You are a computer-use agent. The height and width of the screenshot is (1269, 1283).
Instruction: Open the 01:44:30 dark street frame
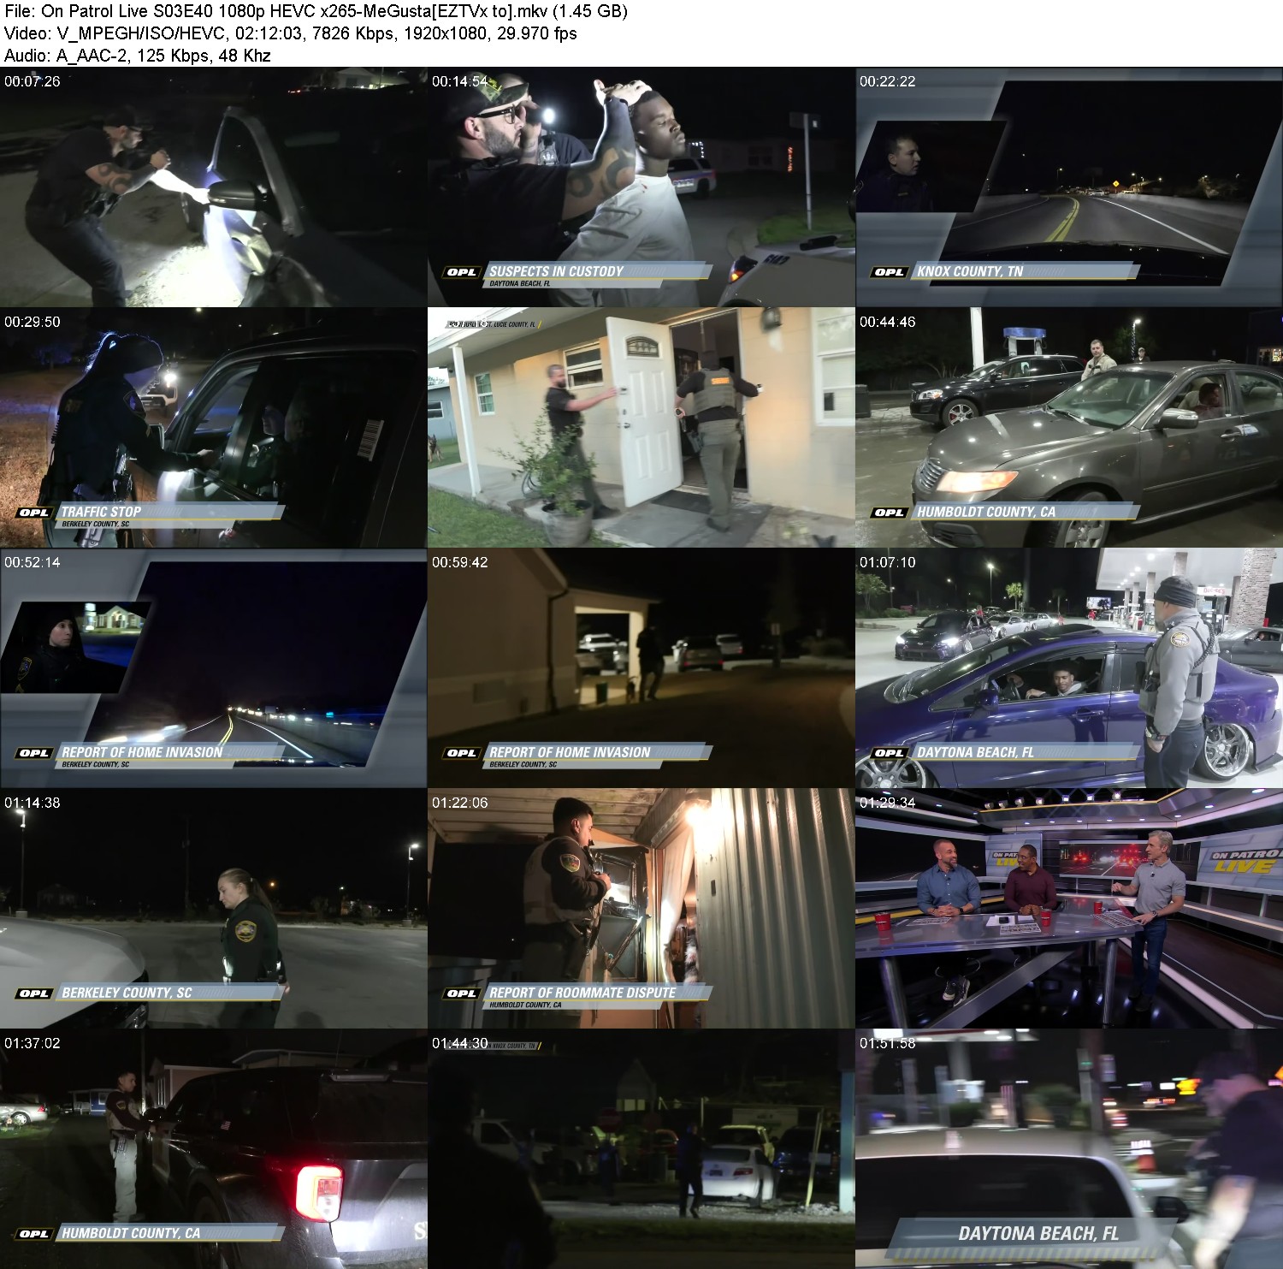(641, 1149)
